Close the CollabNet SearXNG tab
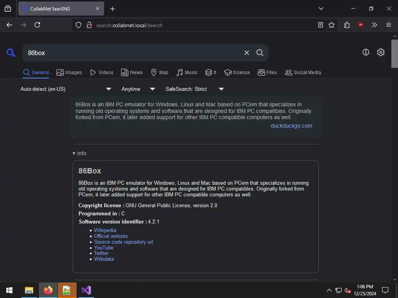398x298 pixels. pyautogui.click(x=98, y=9)
